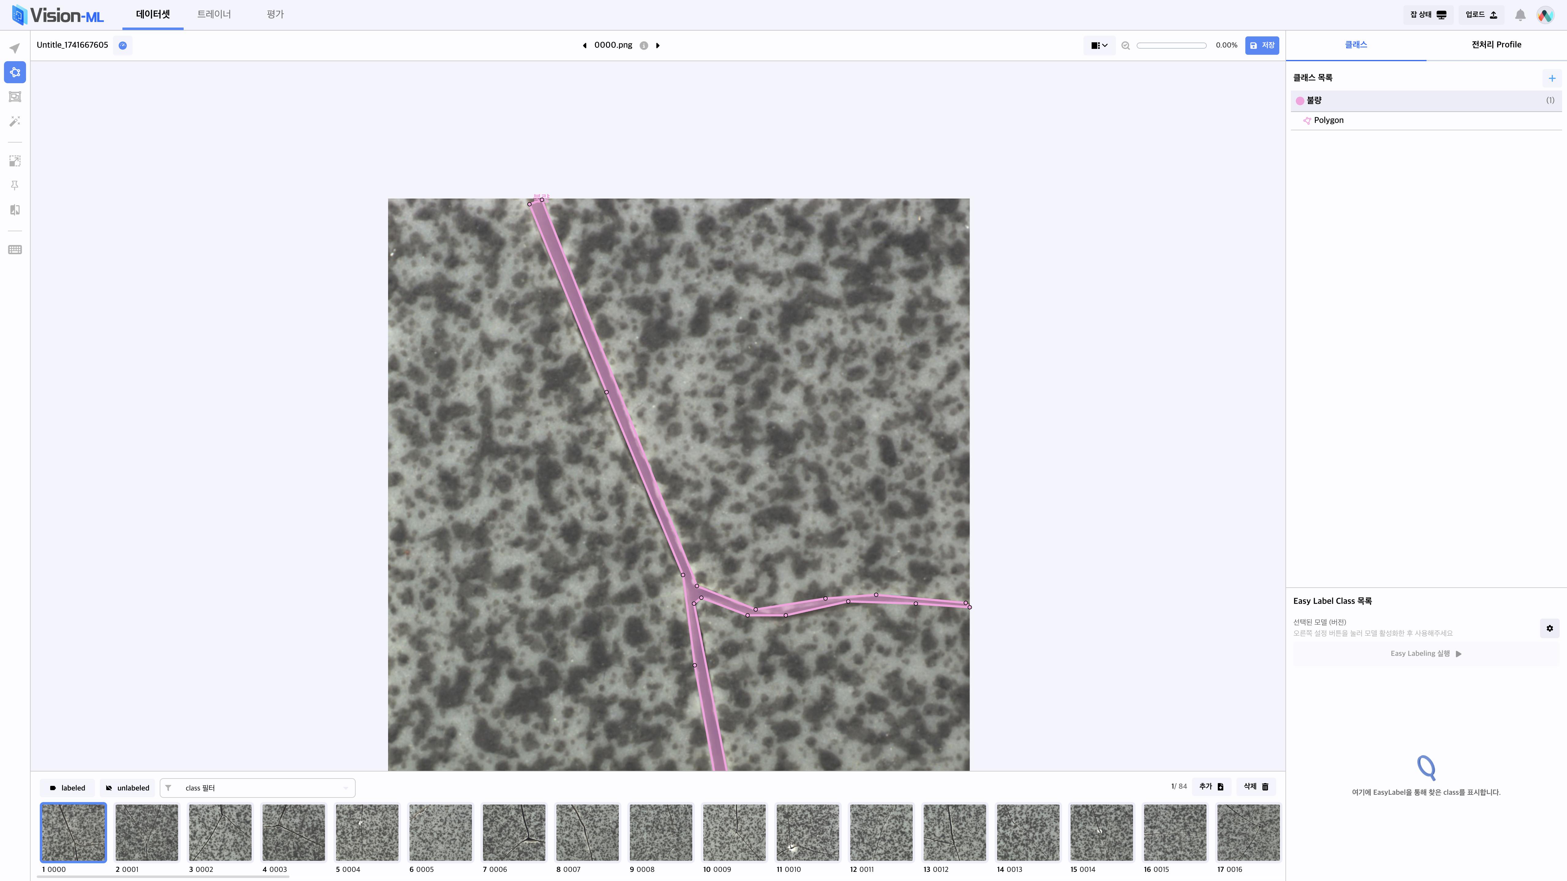This screenshot has height=881, width=1567.
Task: Switch to the 트레이너 tab
Action: (x=214, y=14)
